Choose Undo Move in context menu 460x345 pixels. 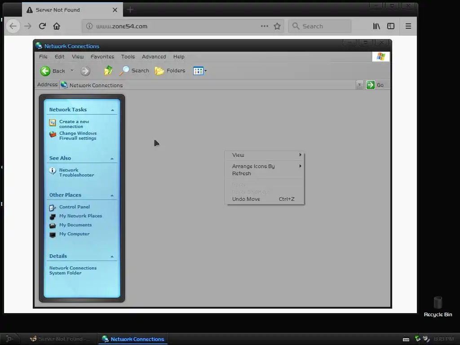(264, 199)
